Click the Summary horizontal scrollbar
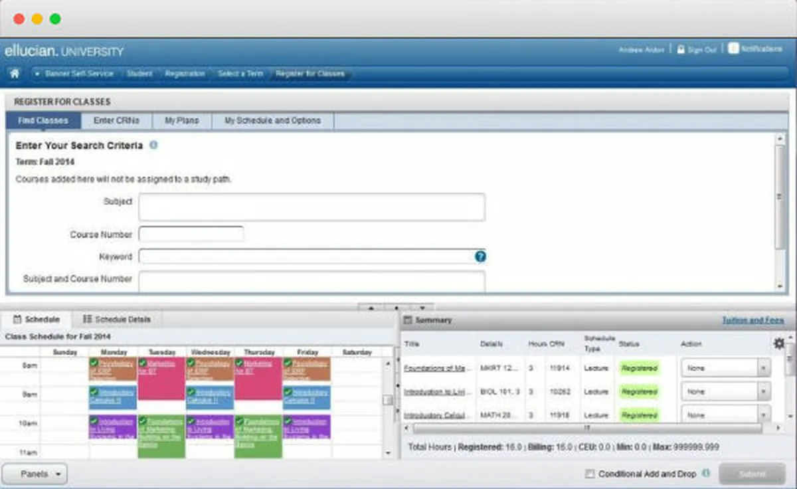This screenshot has height=489, width=797. [x=588, y=429]
